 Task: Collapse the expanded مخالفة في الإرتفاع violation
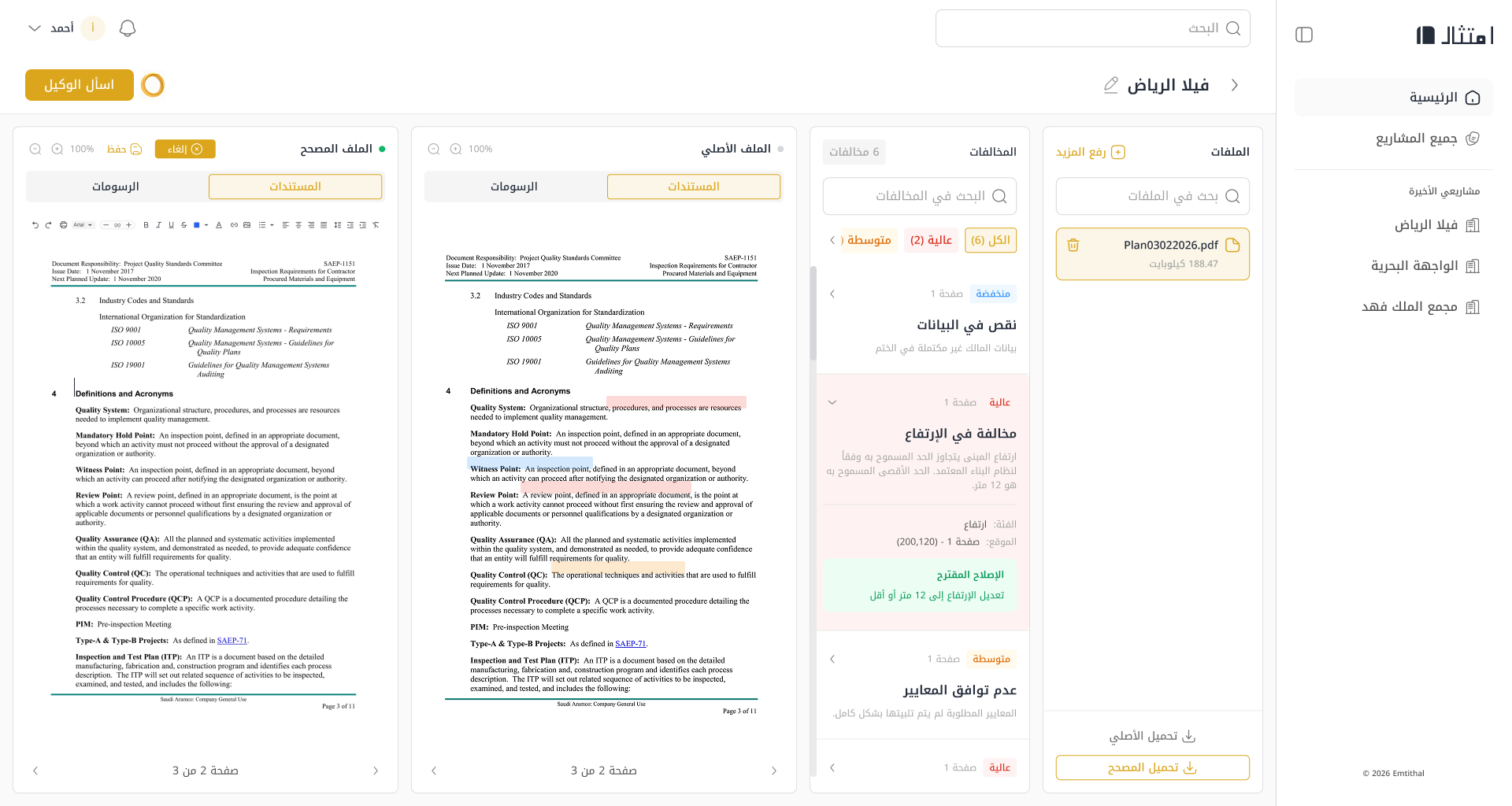pyautogui.click(x=832, y=402)
